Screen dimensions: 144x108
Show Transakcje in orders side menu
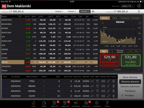point(130,91)
